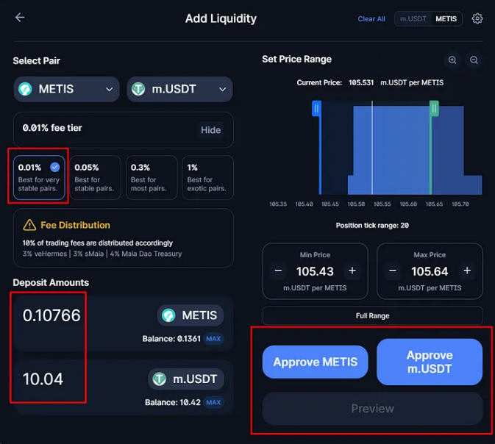The width and height of the screenshot is (495, 444).
Task: Click the 0.01% fee tier heading
Action: [52, 128]
